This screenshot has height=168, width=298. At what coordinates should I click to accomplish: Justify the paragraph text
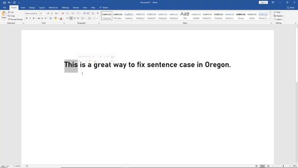point(78,18)
